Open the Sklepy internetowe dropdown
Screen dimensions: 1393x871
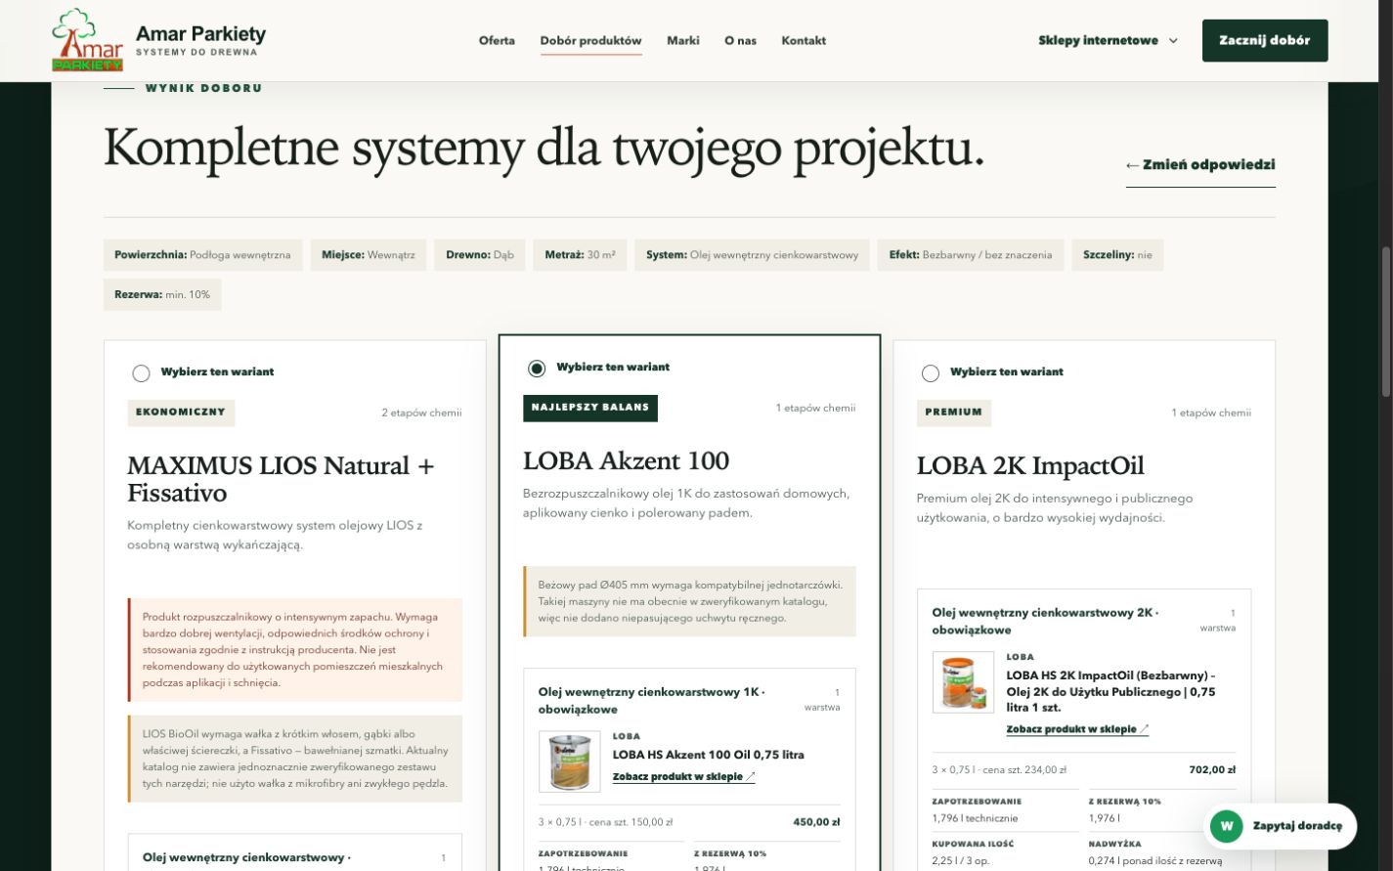point(1108,41)
